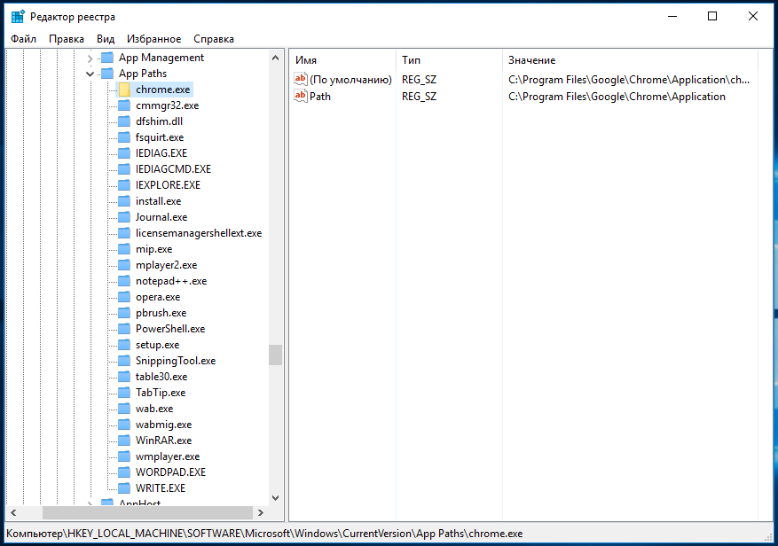This screenshot has width=778, height=546.
Task: Click the string icon of (По умолчанию) value
Action: pyautogui.click(x=301, y=79)
